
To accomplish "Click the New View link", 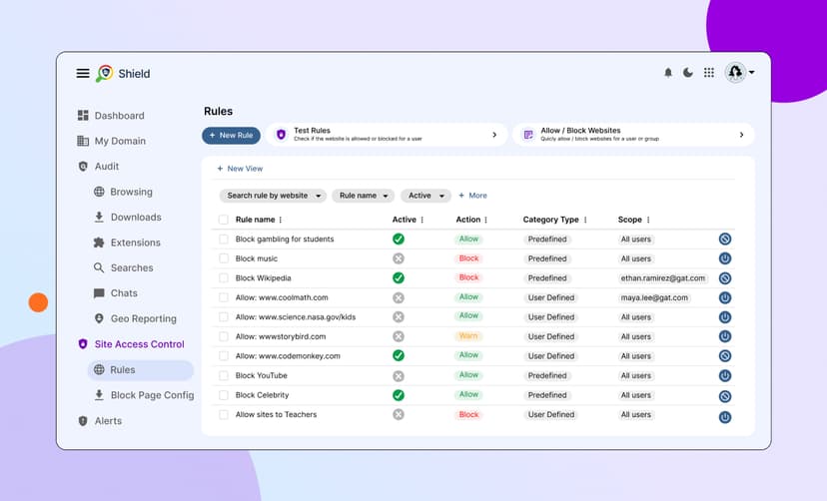I will (x=240, y=169).
